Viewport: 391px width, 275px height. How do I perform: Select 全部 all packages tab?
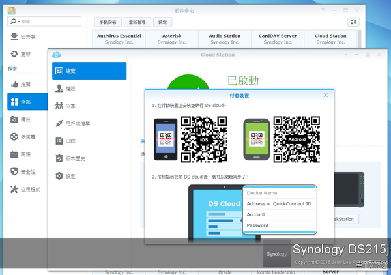(25, 102)
